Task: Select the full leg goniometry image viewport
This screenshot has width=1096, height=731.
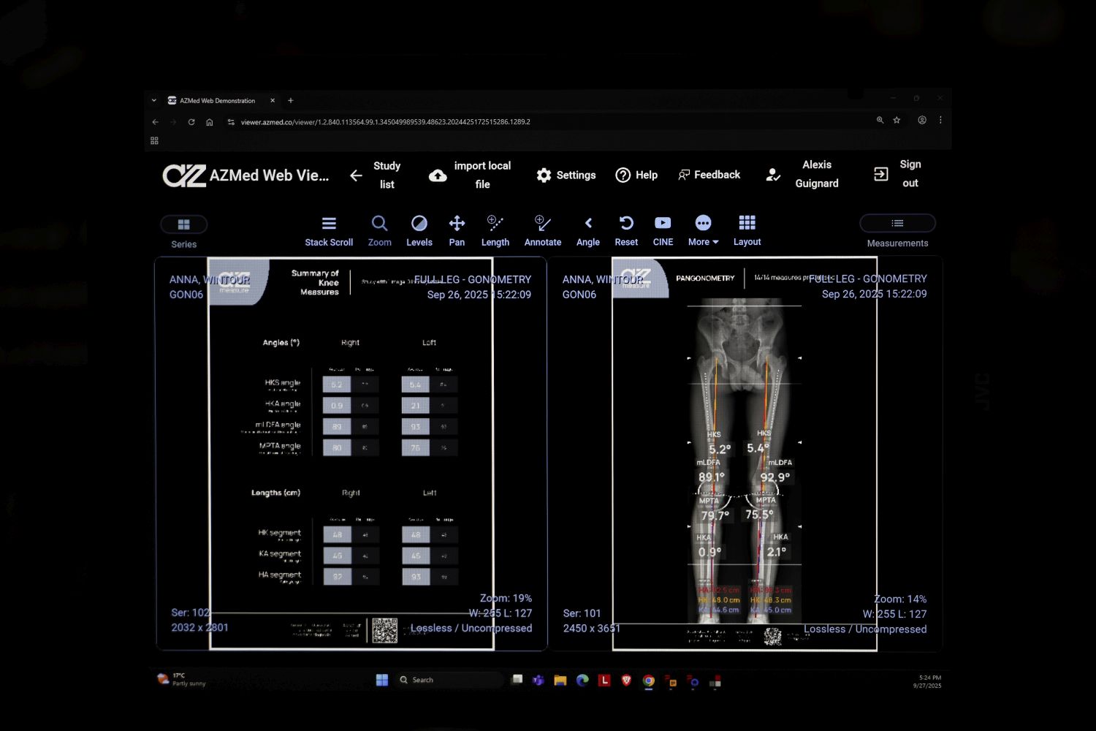Action: pyautogui.click(x=745, y=453)
